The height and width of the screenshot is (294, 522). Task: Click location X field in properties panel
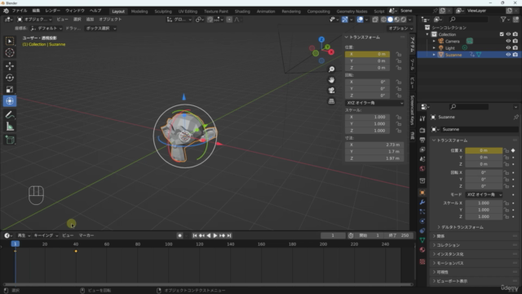click(x=484, y=150)
